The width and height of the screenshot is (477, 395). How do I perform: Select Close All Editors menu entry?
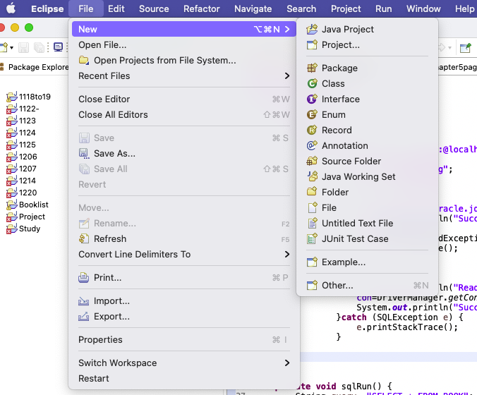point(183,114)
